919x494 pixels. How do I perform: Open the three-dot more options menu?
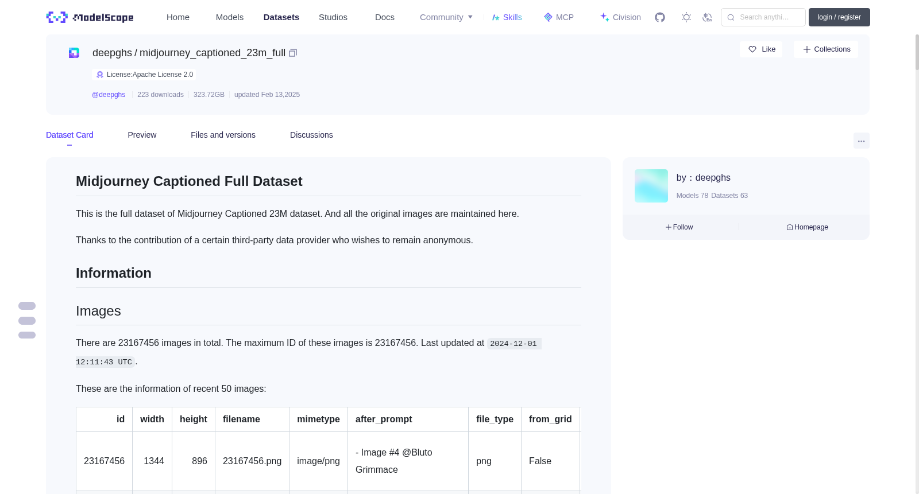[861, 141]
